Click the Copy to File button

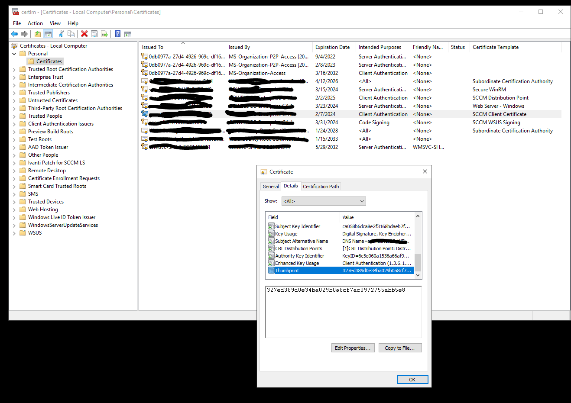point(399,348)
